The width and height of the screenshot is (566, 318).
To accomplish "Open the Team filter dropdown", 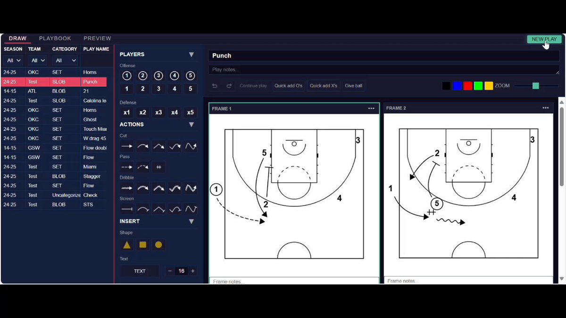I will [x=37, y=60].
